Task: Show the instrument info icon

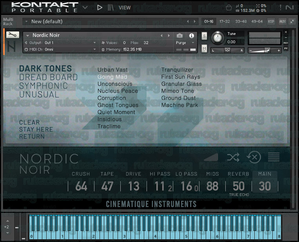Action: pos(192,36)
